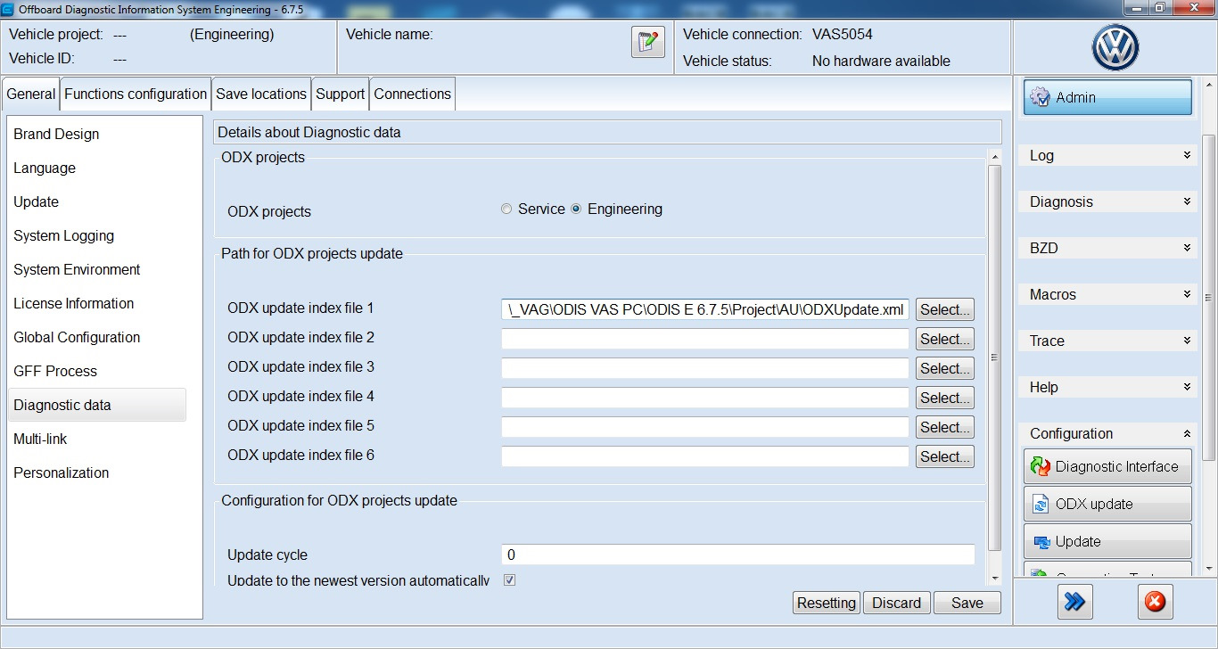Click ODX update index file 4 input field
The width and height of the screenshot is (1218, 649).
tap(705, 398)
